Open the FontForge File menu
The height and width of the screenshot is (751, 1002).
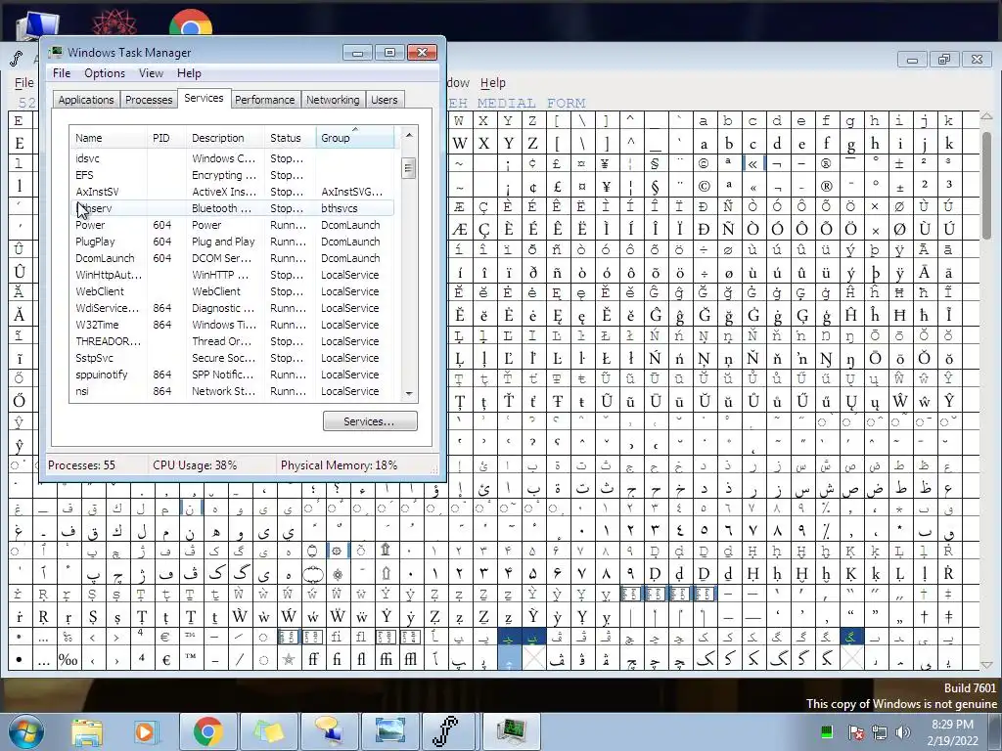[23, 83]
